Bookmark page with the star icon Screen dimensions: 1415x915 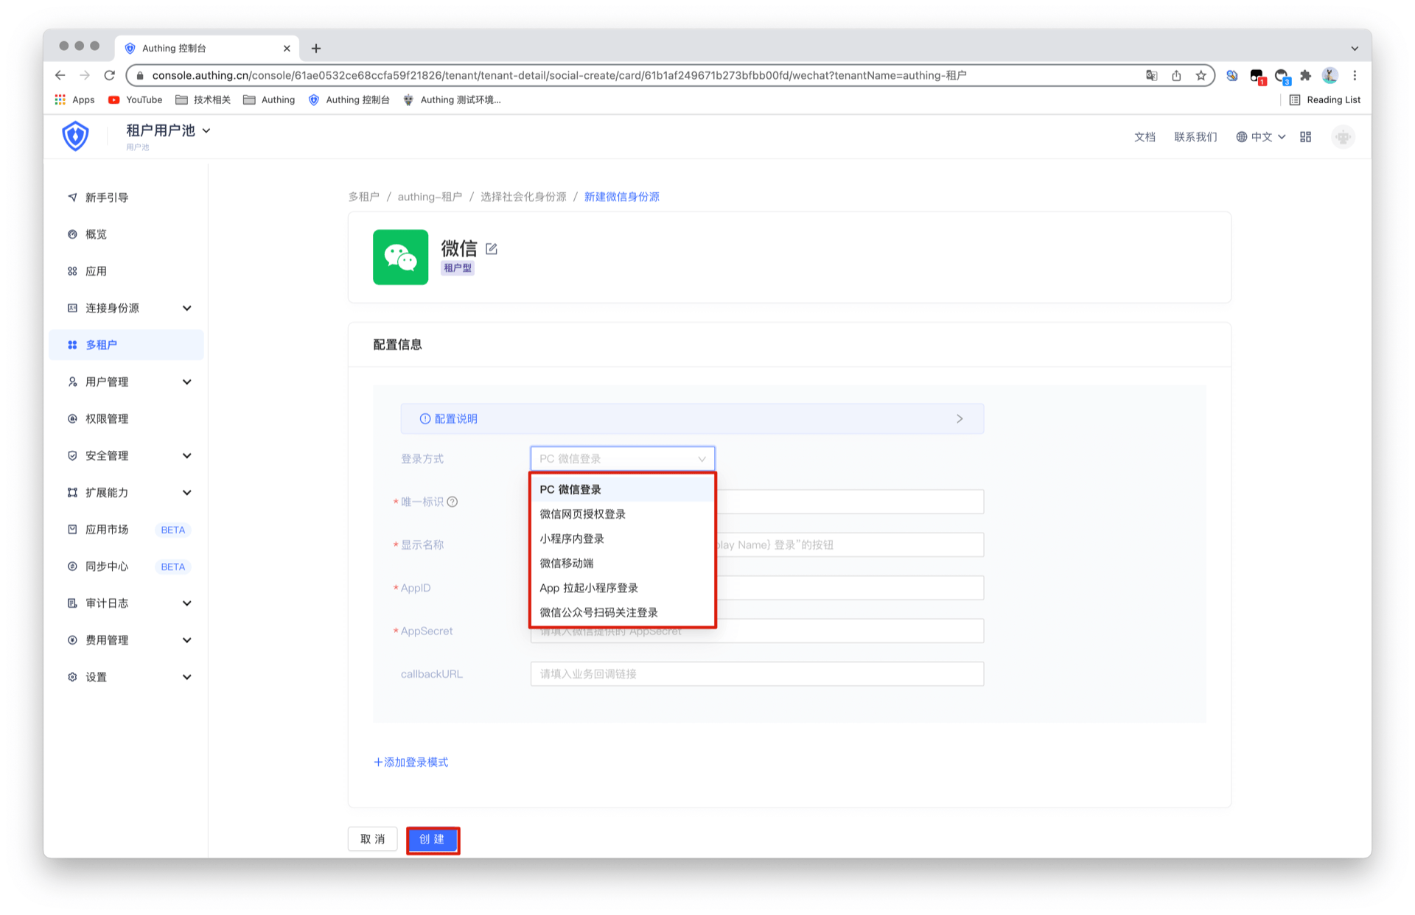point(1201,75)
